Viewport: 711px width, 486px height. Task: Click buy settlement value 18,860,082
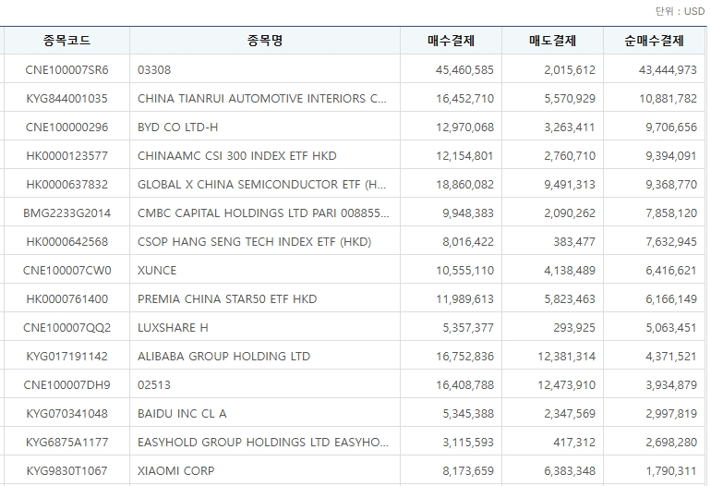pos(464,184)
